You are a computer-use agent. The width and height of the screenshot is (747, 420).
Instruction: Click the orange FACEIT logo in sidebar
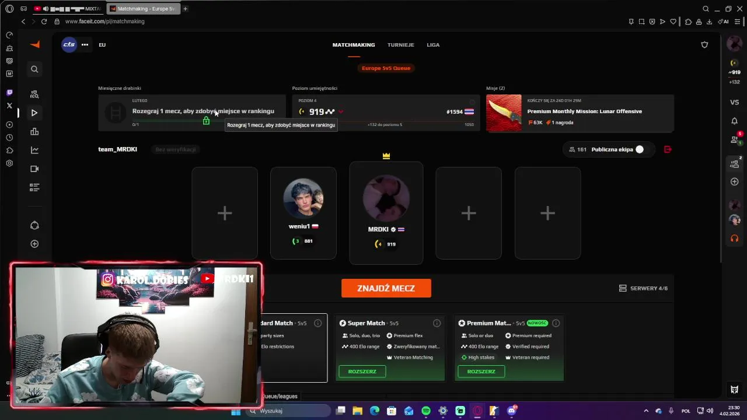pyautogui.click(x=35, y=44)
